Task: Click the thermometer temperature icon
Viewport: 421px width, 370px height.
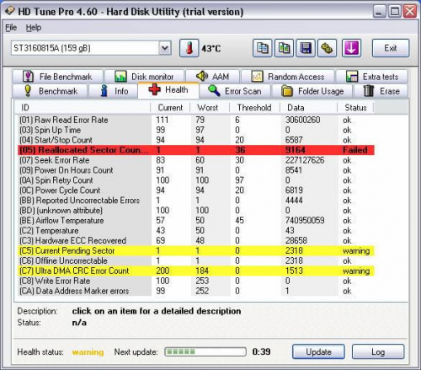Action: (x=189, y=48)
